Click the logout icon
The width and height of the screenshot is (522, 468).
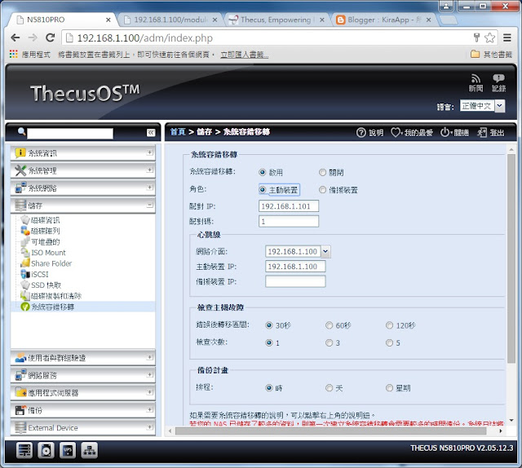click(482, 132)
